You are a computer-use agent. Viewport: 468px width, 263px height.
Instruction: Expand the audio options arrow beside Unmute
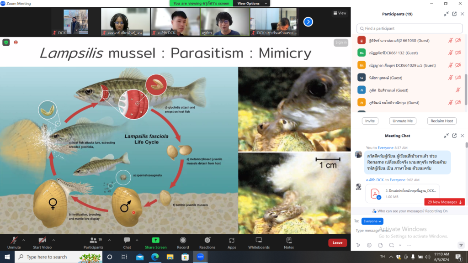tap(24, 240)
